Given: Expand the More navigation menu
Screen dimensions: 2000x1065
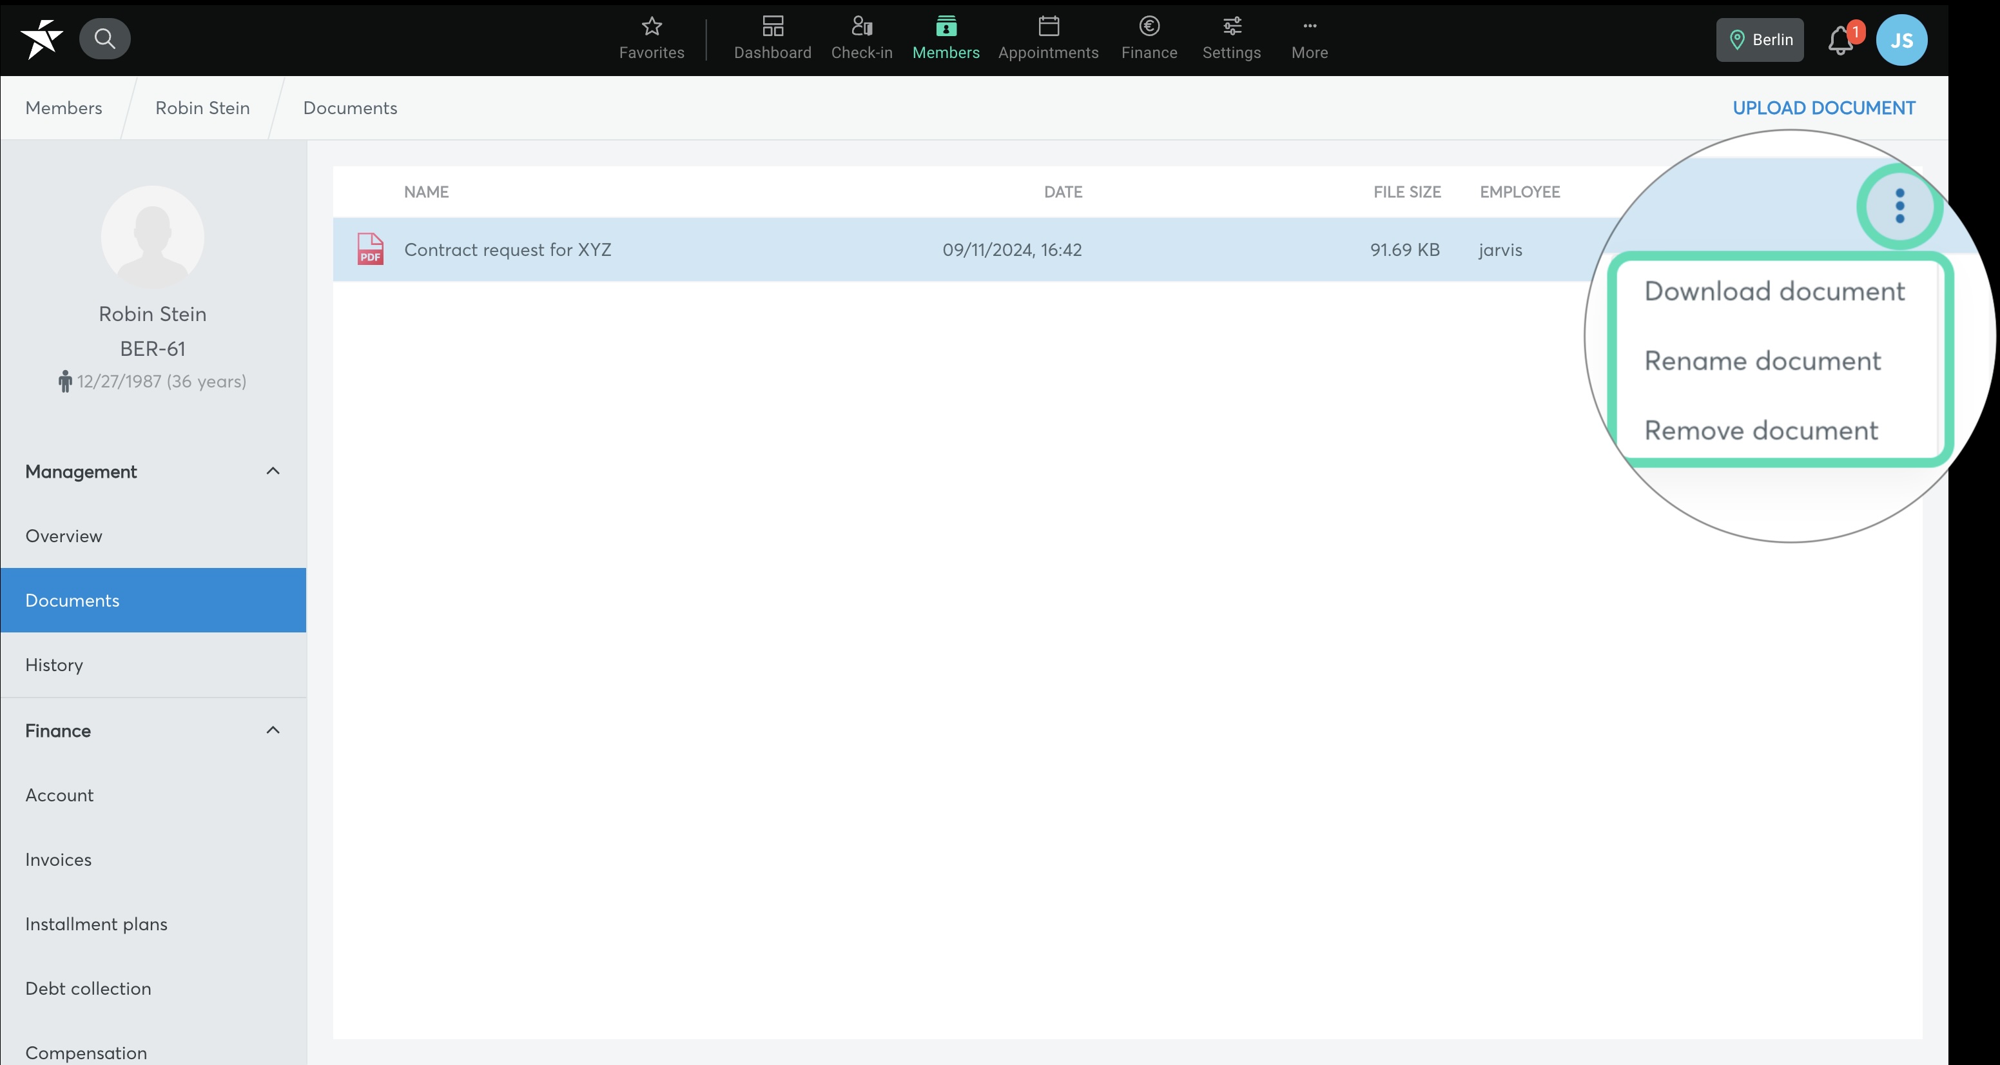Looking at the screenshot, I should pyautogui.click(x=1310, y=38).
